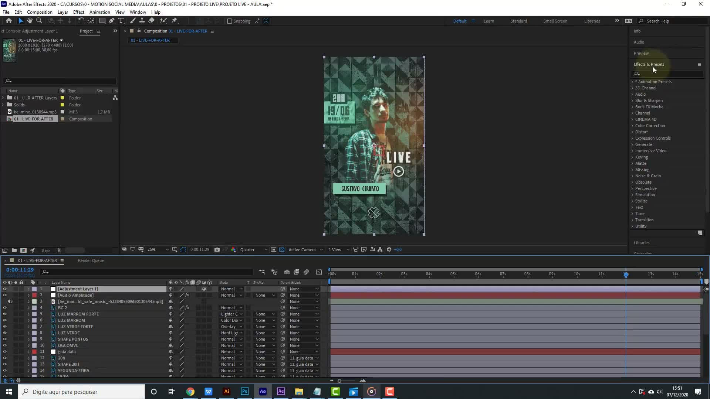The image size is (710, 399).
Task: Click the timeline zoom slider
Action: click(339, 381)
